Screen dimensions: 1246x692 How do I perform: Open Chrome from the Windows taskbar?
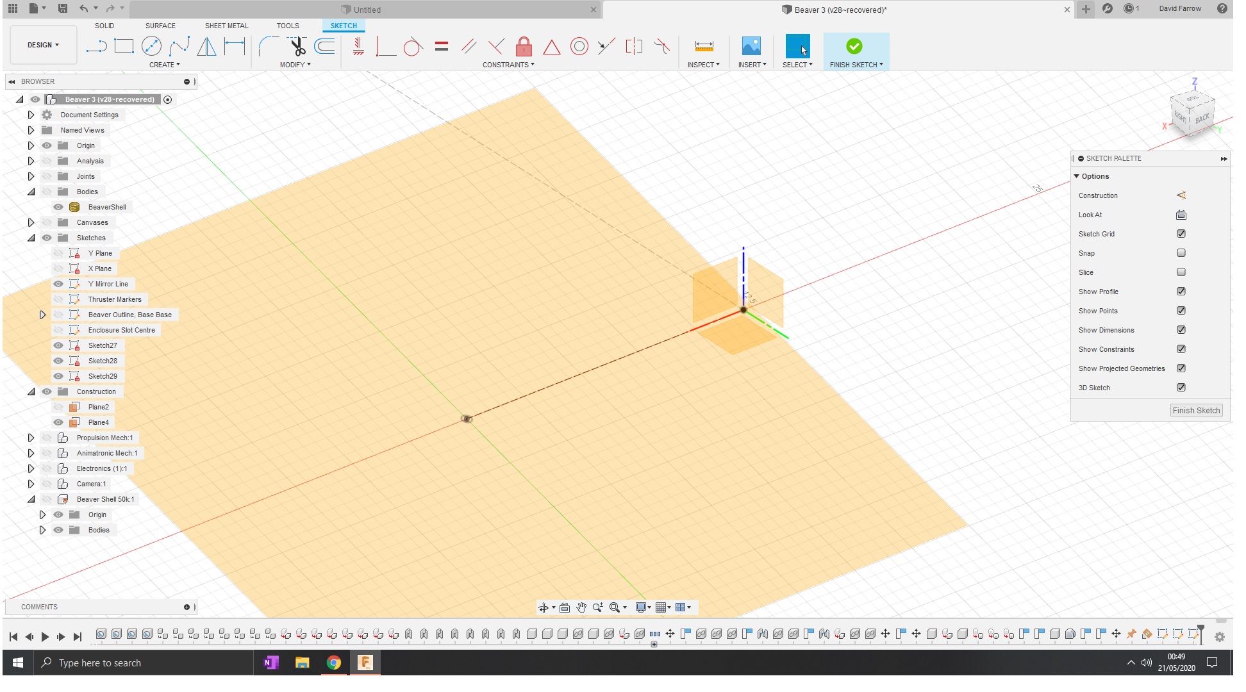(333, 663)
